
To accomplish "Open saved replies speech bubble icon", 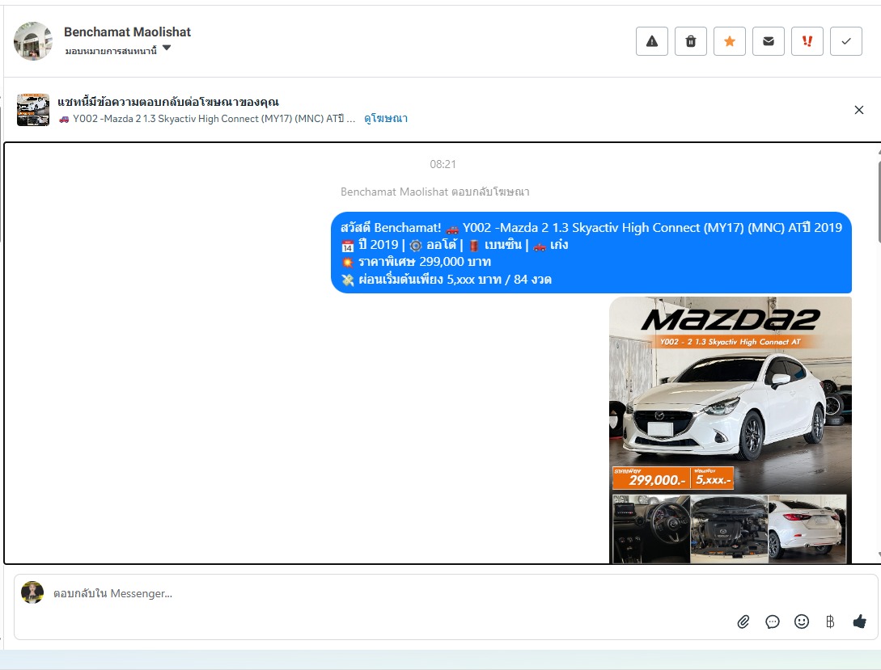I will click(x=773, y=622).
